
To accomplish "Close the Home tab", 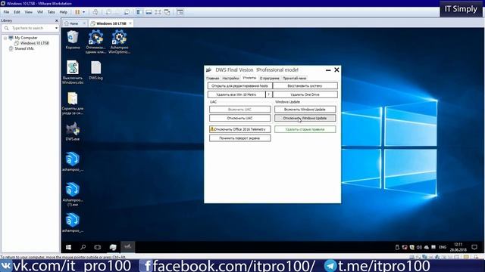I will pos(84,23).
